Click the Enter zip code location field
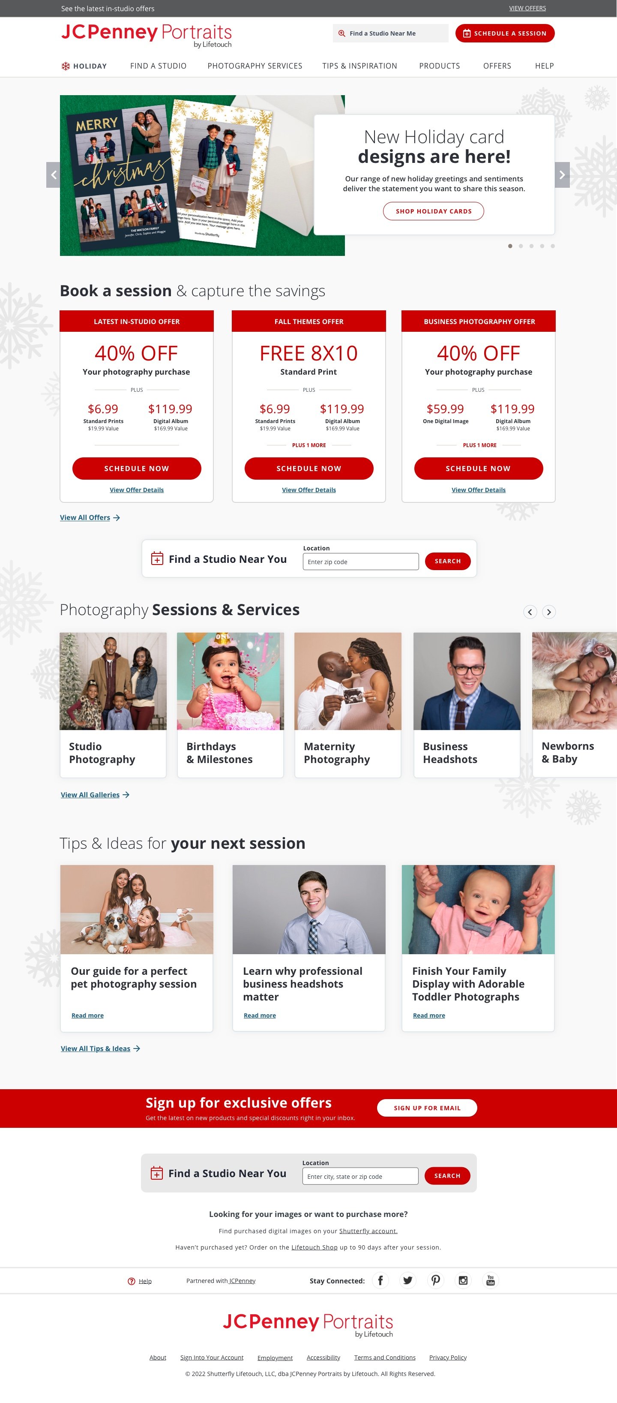The image size is (617, 1403). (360, 562)
